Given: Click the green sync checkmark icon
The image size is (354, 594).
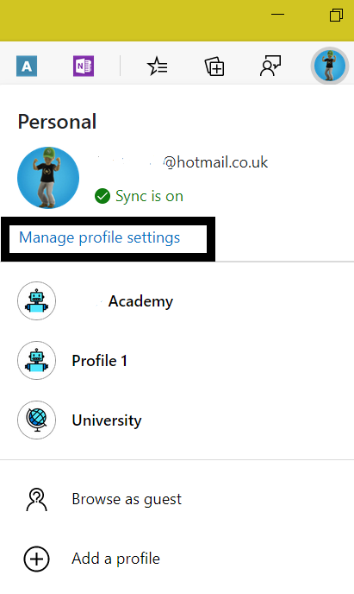Looking at the screenshot, I should (x=102, y=196).
